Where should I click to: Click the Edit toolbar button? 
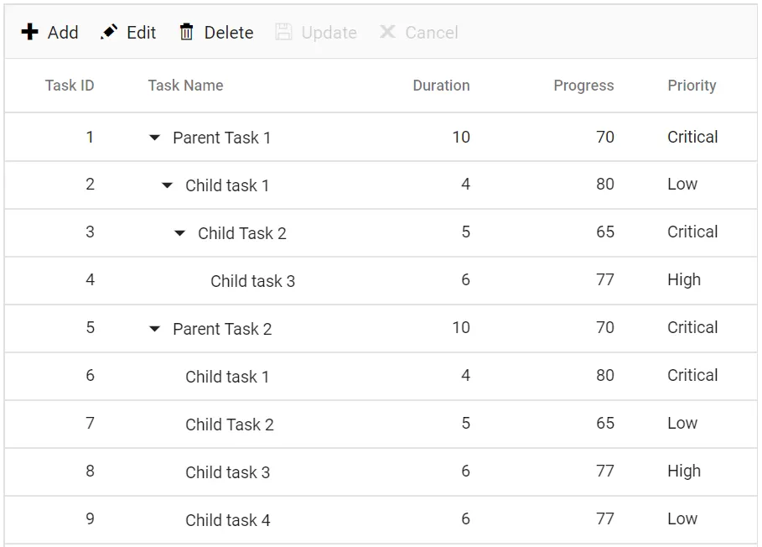tap(129, 32)
